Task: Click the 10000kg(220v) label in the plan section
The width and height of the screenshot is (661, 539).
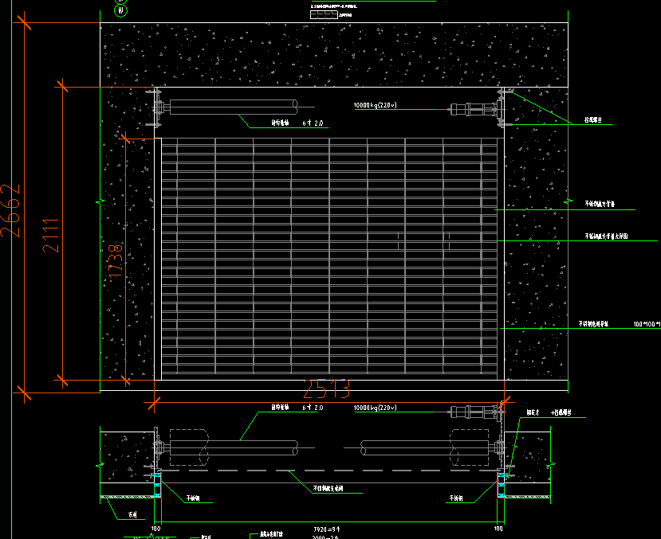Action: click(x=376, y=408)
